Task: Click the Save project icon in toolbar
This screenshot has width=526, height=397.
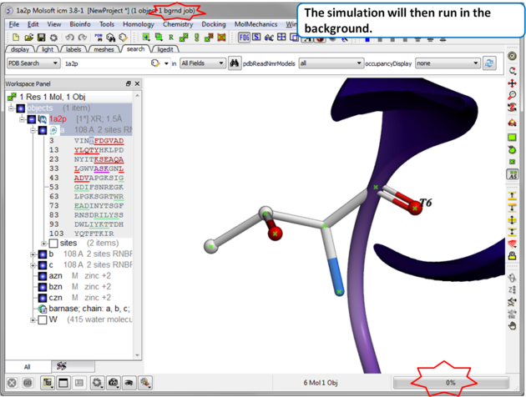Action: [x=41, y=38]
